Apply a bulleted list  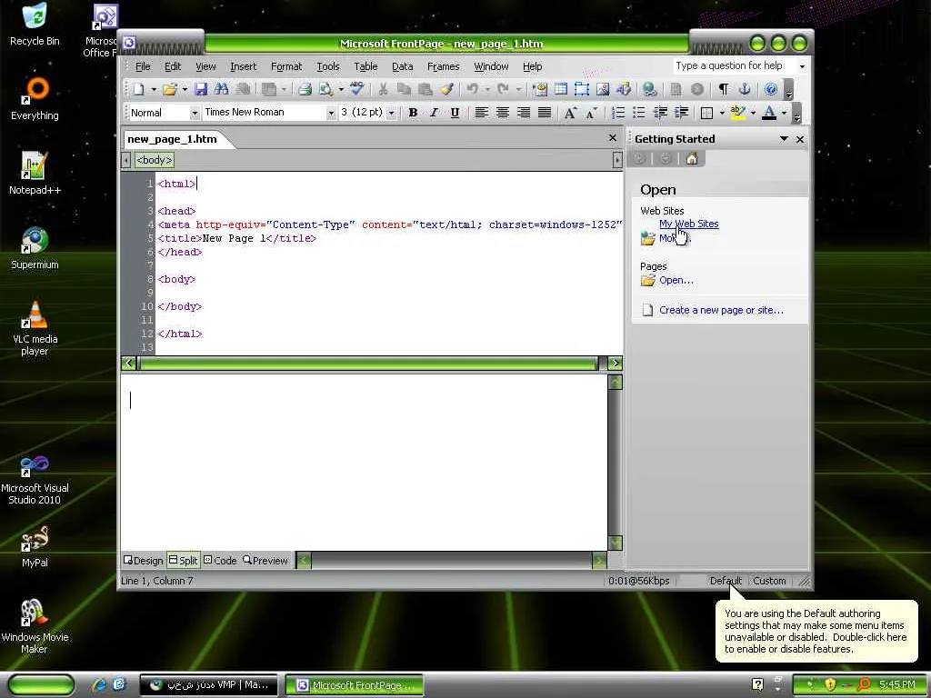pyautogui.click(x=639, y=113)
